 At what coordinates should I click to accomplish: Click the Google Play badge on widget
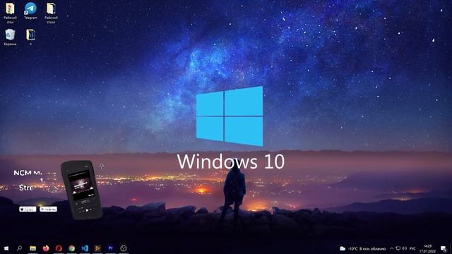tap(48, 209)
